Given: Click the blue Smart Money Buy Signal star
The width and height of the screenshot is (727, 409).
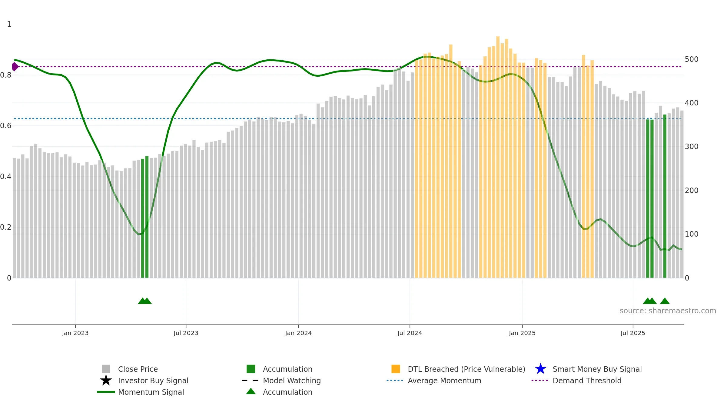Looking at the screenshot, I should pos(540,369).
